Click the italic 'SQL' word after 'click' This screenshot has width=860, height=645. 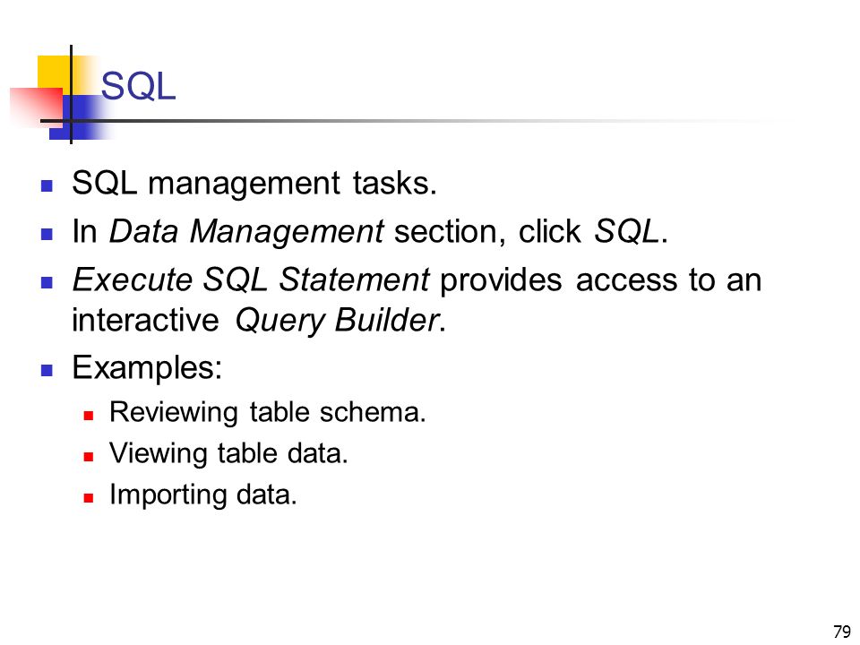(627, 231)
